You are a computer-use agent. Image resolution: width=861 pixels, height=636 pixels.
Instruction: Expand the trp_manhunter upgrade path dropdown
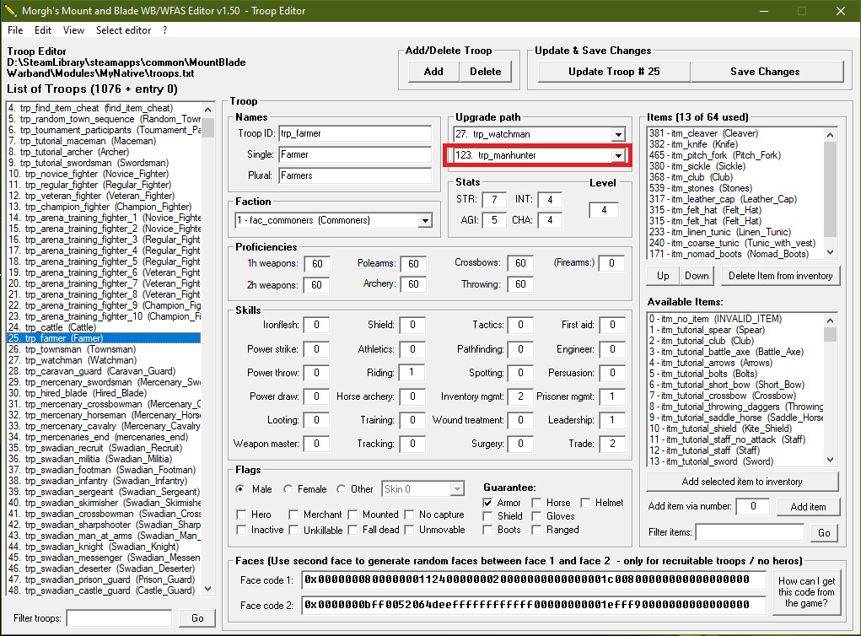618,156
